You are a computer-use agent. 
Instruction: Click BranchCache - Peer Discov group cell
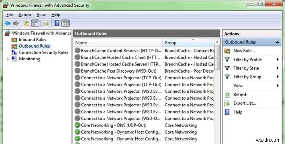(x=189, y=71)
